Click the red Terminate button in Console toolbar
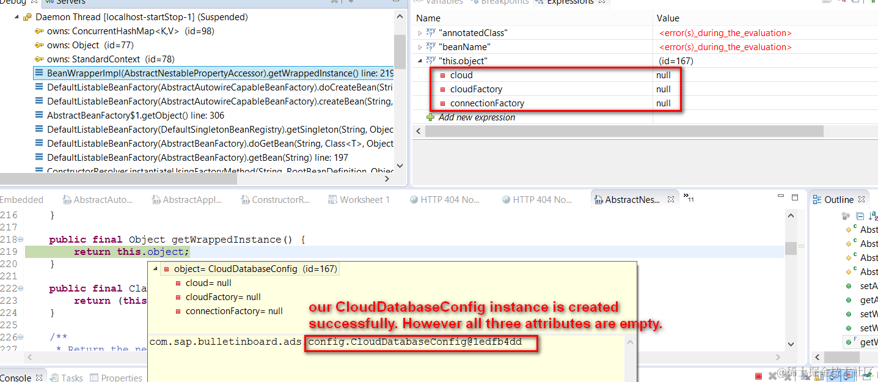 758,376
